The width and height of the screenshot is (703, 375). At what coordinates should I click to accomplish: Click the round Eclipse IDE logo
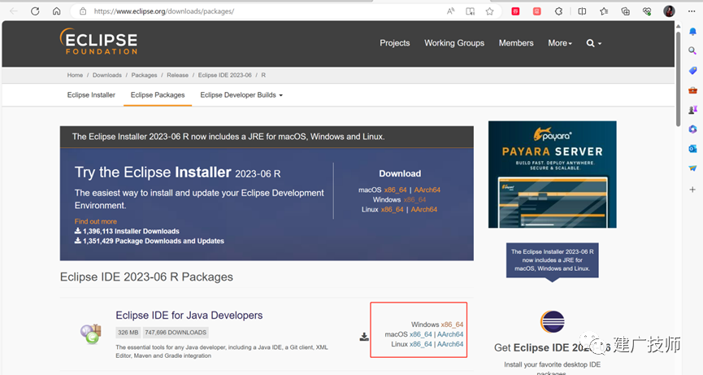click(x=553, y=321)
